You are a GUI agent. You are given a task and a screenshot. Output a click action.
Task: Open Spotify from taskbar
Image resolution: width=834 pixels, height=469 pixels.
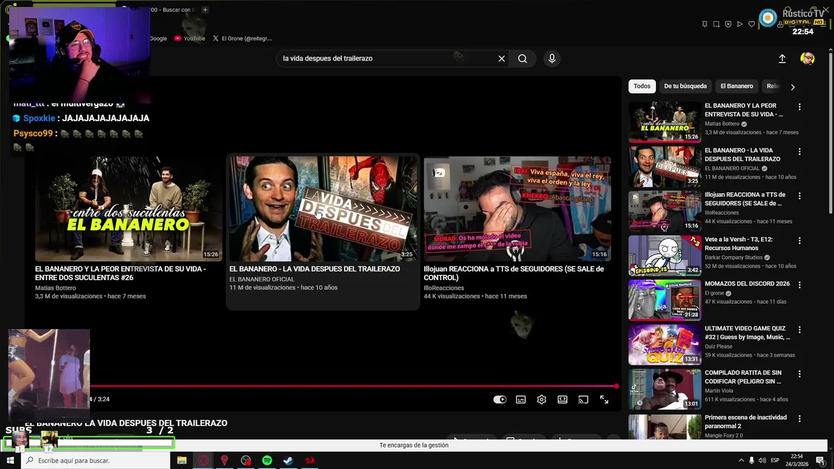click(x=267, y=461)
